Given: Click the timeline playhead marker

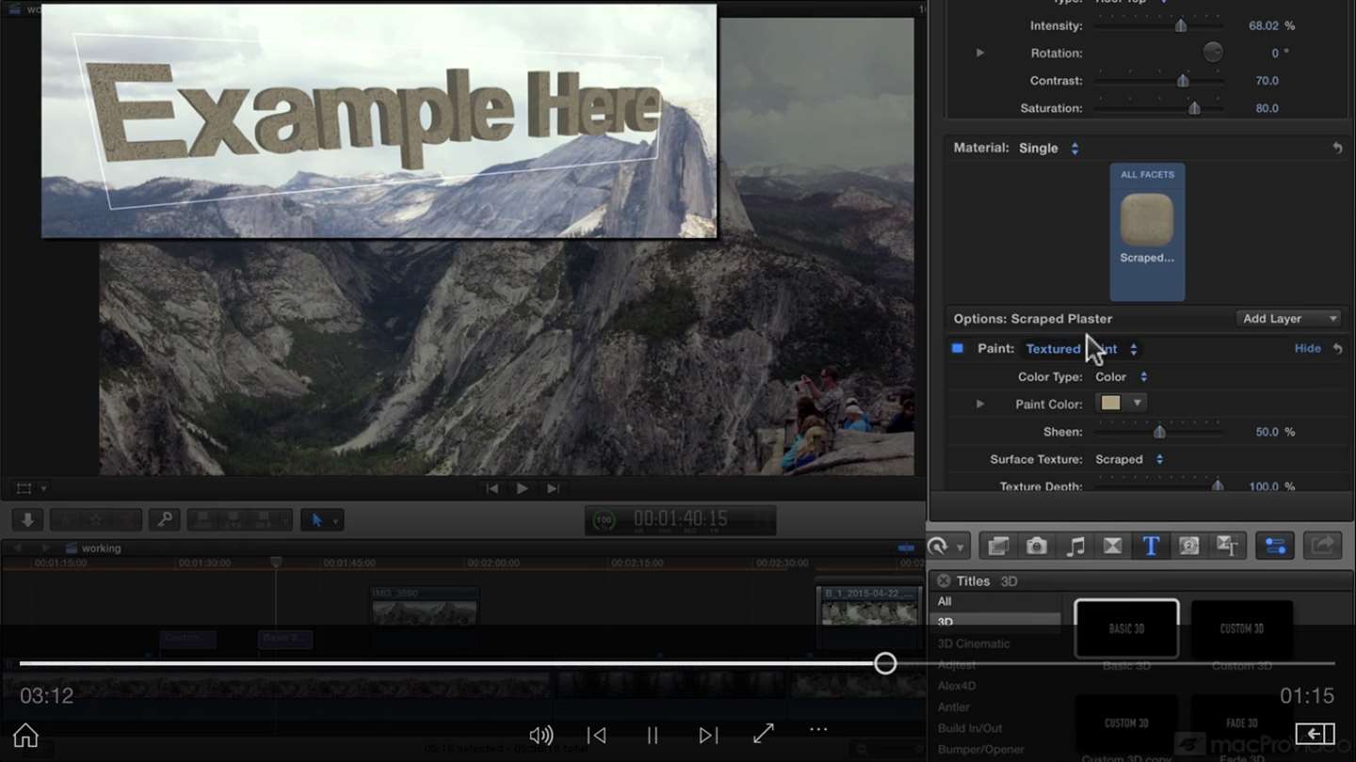Looking at the screenshot, I should click(x=276, y=562).
